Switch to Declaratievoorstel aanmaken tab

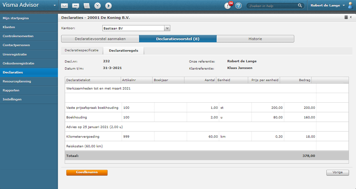[100, 39]
